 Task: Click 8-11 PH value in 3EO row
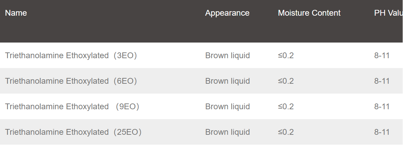point(382,55)
